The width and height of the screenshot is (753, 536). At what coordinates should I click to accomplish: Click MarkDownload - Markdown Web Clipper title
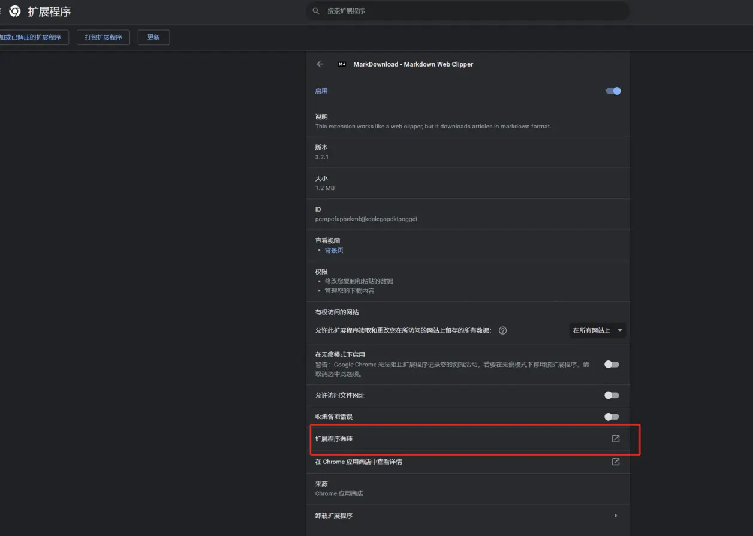coord(413,64)
